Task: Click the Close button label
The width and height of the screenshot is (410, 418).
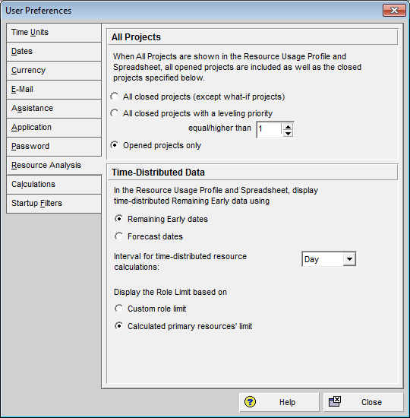Action: 371,402
